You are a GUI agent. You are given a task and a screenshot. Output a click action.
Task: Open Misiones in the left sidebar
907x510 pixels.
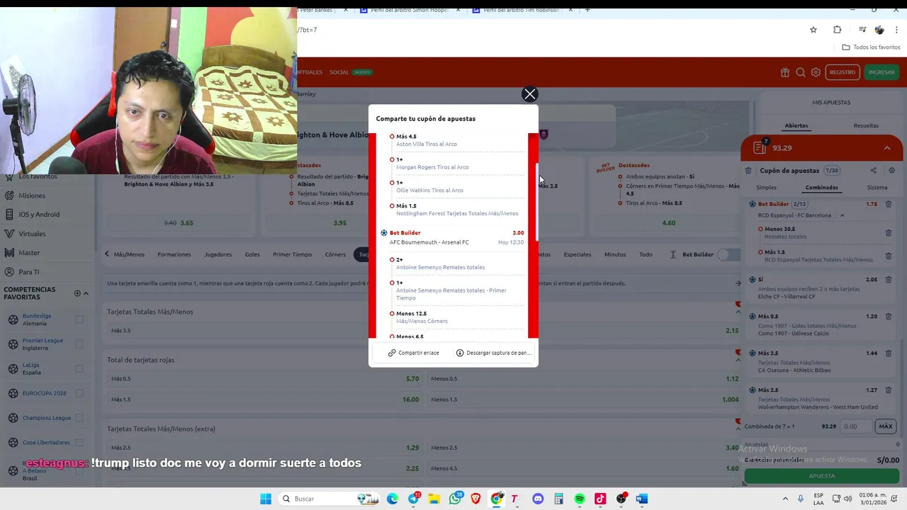pyautogui.click(x=32, y=195)
